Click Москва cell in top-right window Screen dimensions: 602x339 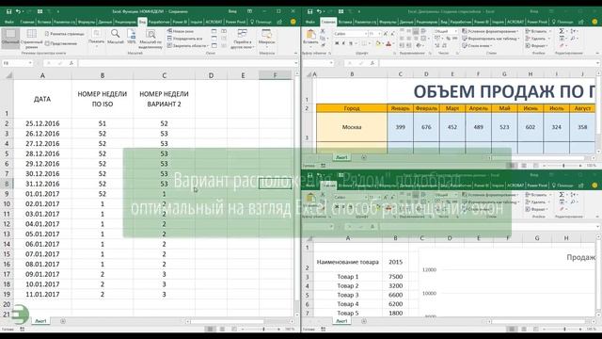(x=352, y=127)
